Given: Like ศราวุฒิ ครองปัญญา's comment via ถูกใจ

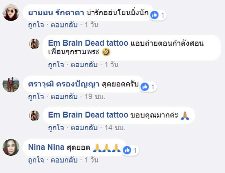Looking at the screenshot, I should click(x=36, y=96).
